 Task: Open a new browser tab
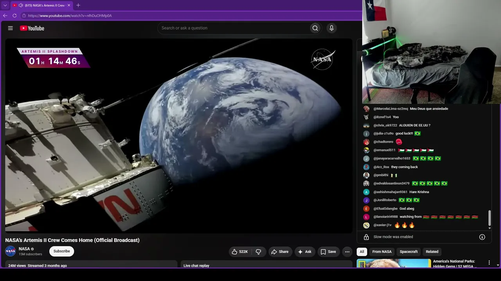78,5
